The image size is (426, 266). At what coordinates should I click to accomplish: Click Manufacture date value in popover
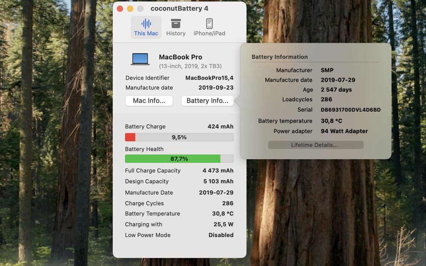click(338, 80)
